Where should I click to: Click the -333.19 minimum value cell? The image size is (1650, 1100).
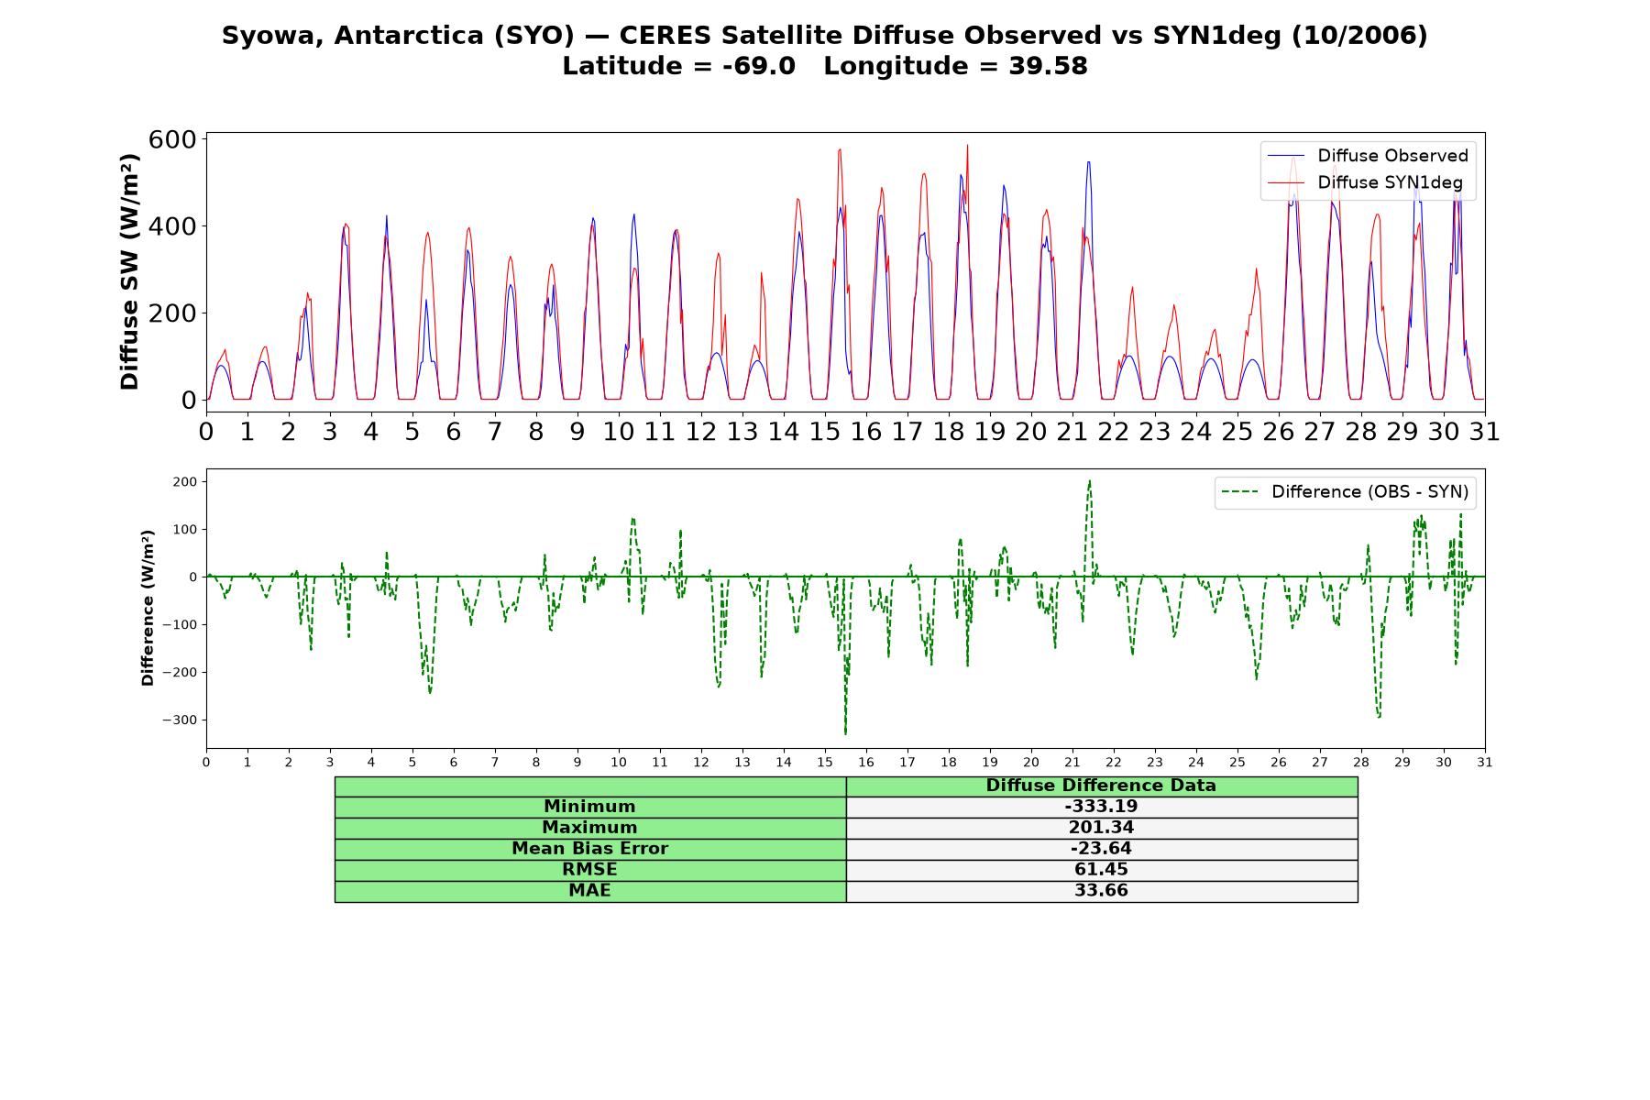coord(1101,807)
